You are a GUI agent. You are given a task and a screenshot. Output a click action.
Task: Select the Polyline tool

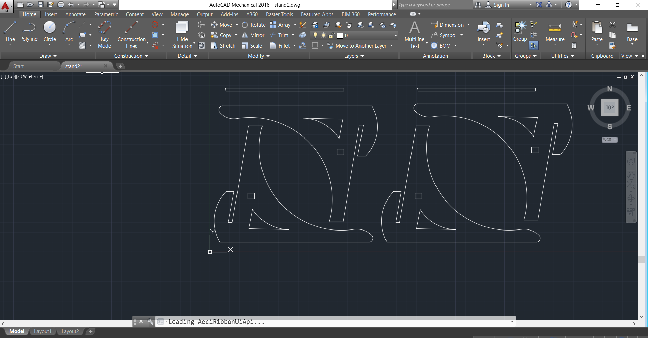click(29, 32)
